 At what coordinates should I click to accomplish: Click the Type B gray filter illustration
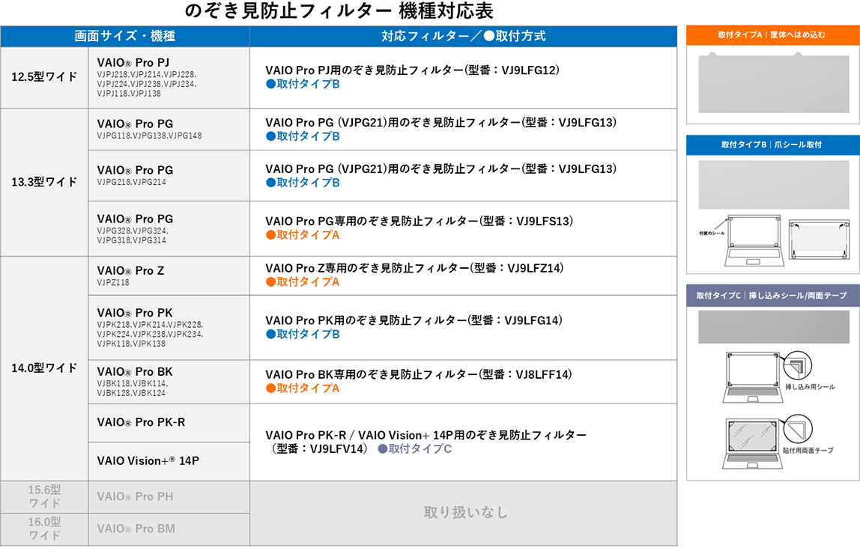(x=773, y=185)
